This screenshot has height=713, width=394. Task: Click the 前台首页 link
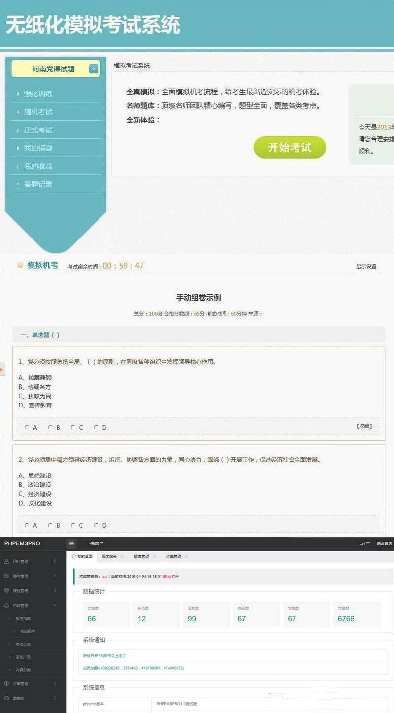[x=386, y=543]
